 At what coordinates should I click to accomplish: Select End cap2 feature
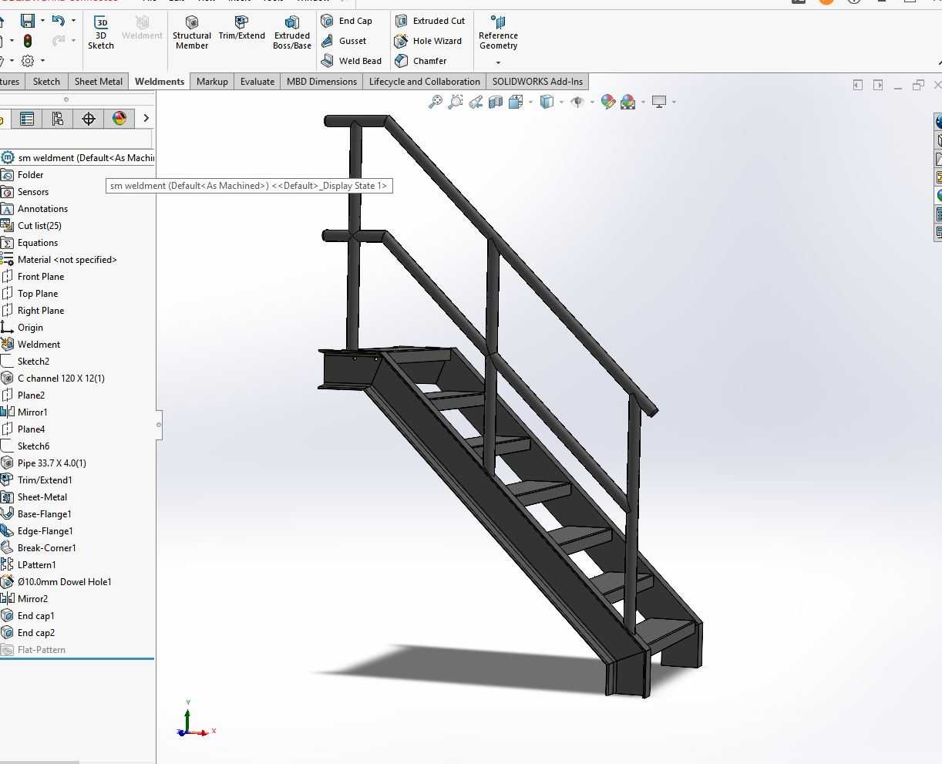[x=36, y=633]
